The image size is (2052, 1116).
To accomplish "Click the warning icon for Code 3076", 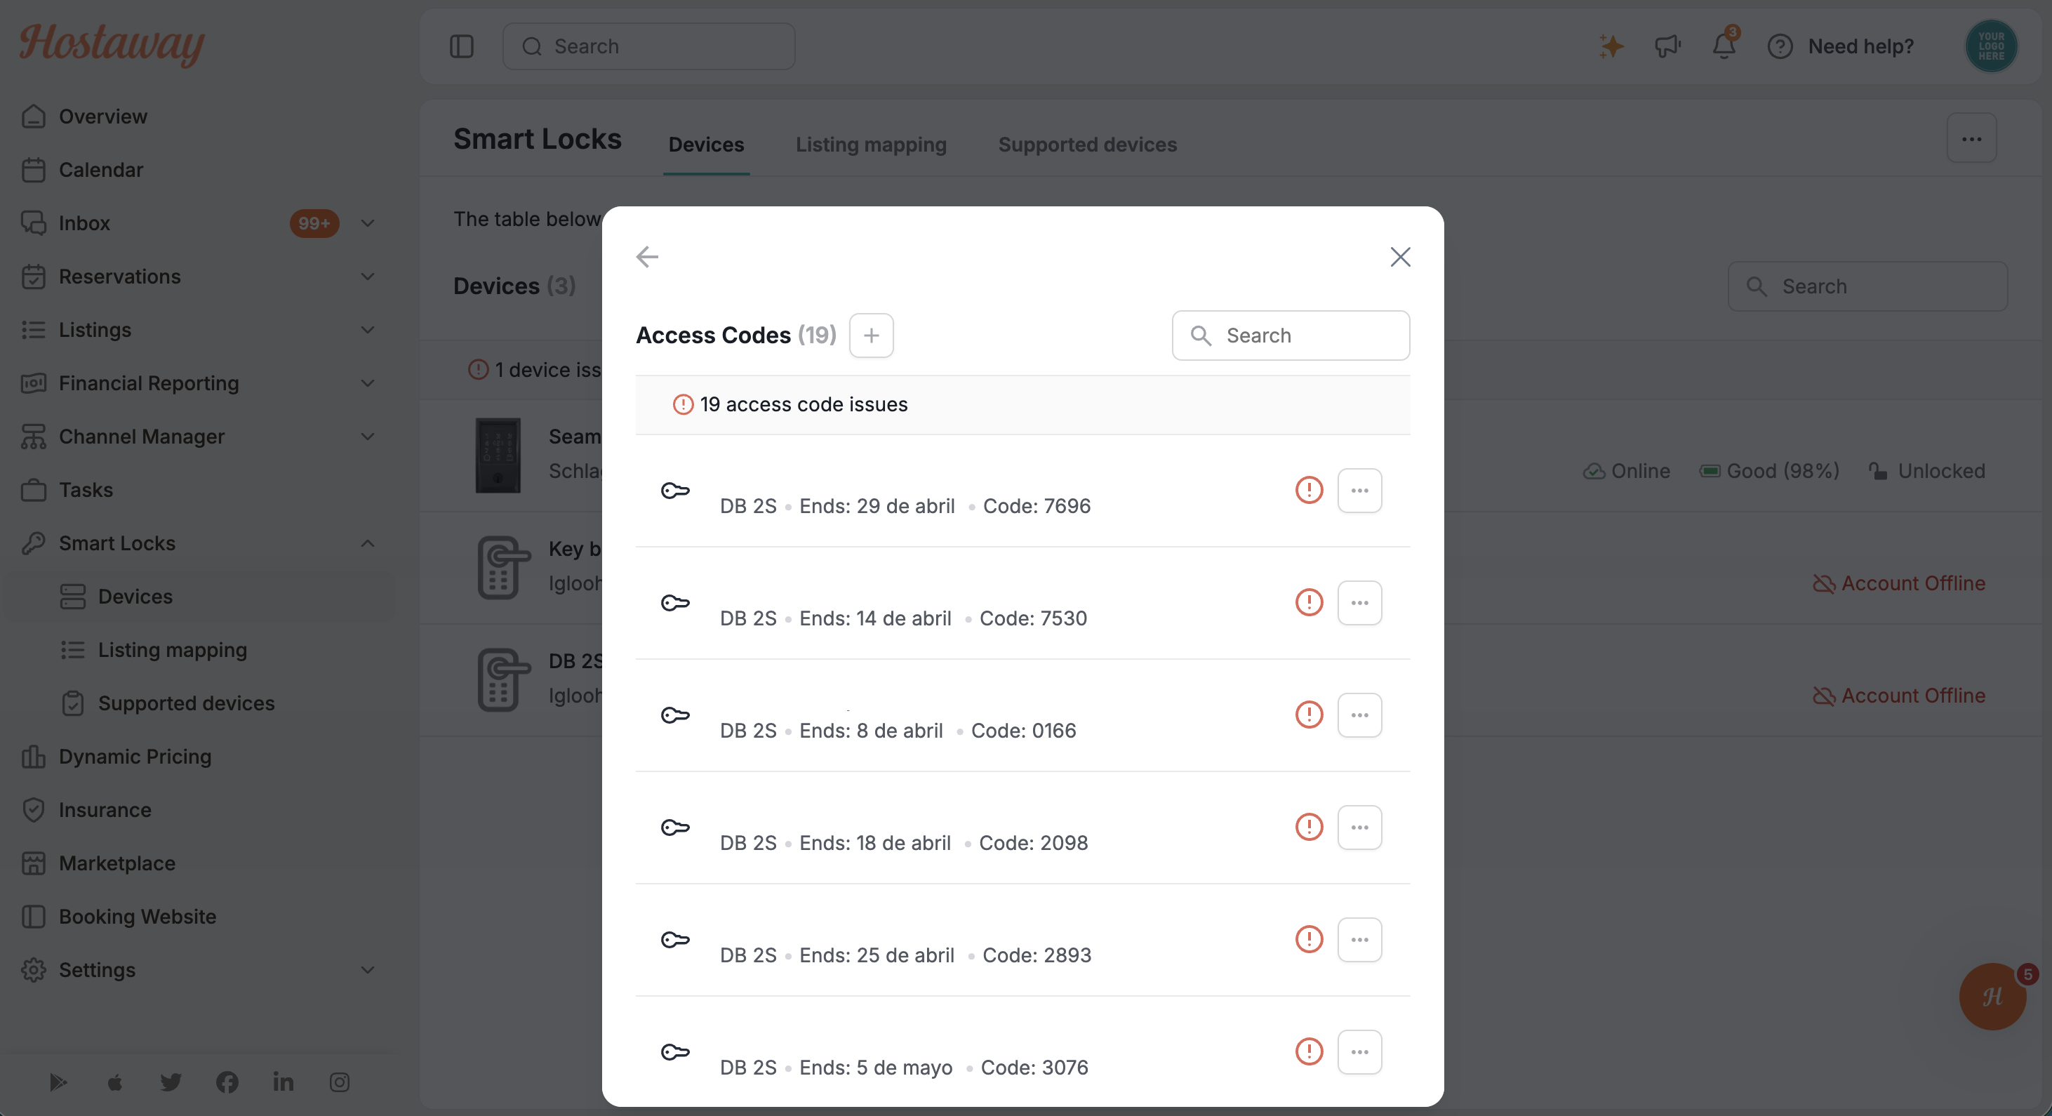I will click(x=1309, y=1051).
